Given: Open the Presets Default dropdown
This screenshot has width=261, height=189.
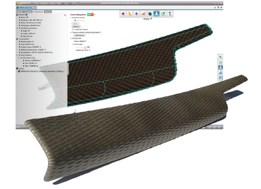Looking at the screenshot, I should (x=86, y=41).
